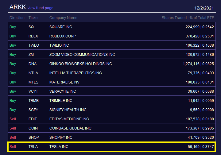Viewport: 221px width, 155px height.
Task: Click the Sell label in the TSLA row
Action: [13, 147]
